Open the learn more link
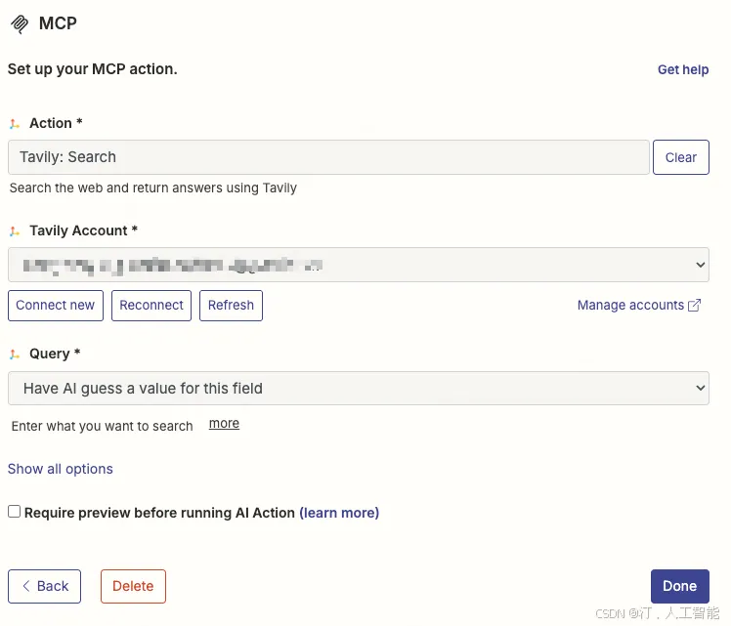This screenshot has width=731, height=626. (339, 513)
